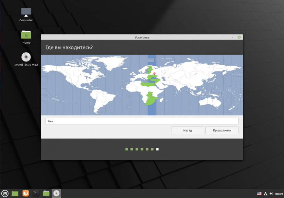Click the clock showing 08:29
This screenshot has height=198, width=284.
point(279,194)
